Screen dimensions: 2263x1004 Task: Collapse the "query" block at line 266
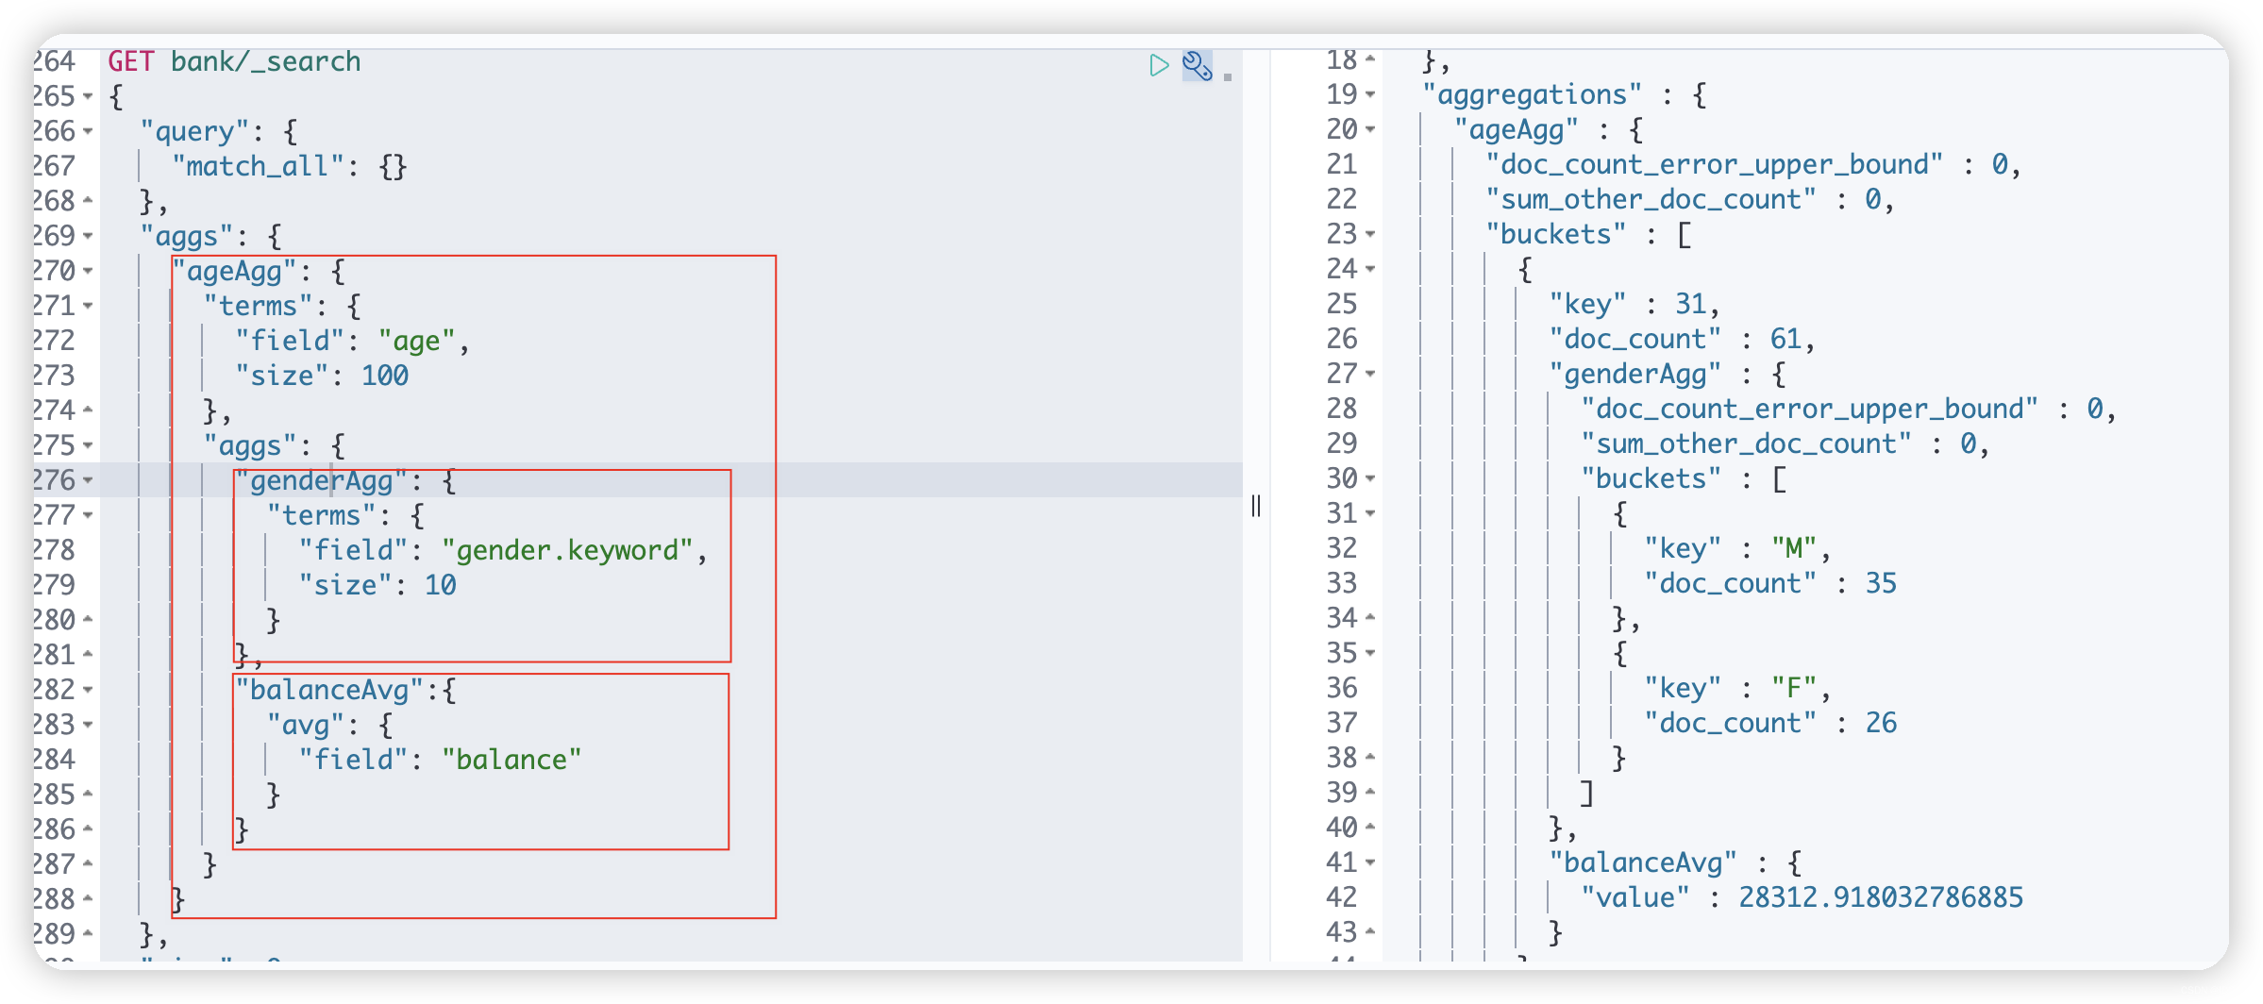[88, 132]
